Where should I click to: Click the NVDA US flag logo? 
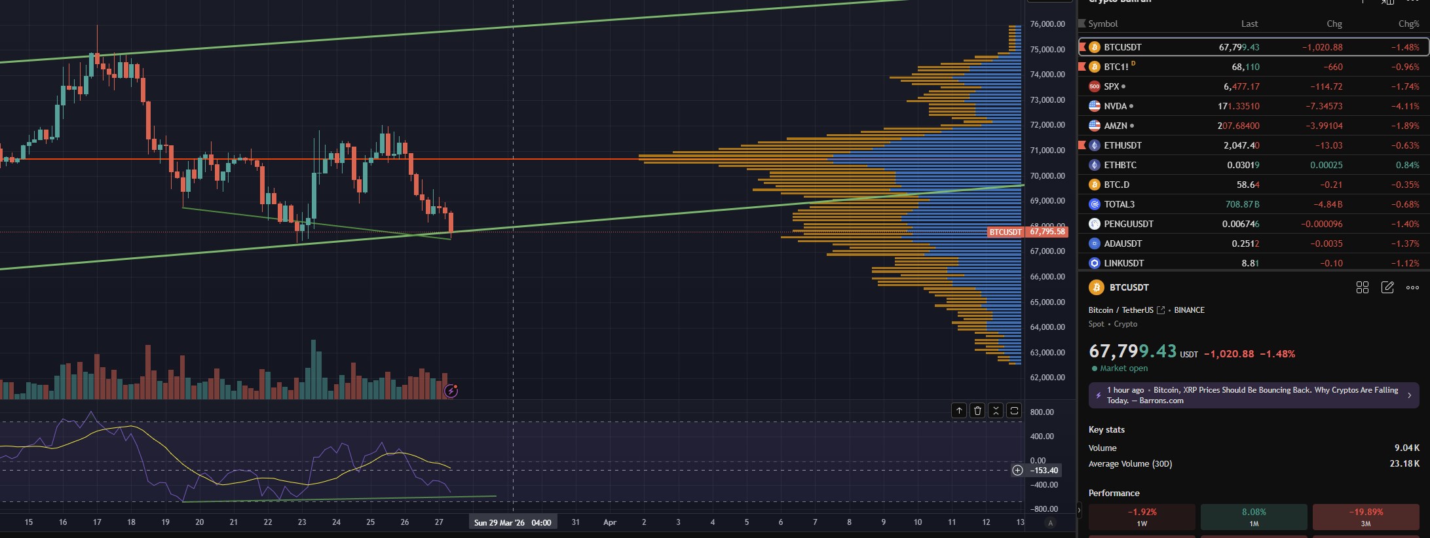[1094, 106]
